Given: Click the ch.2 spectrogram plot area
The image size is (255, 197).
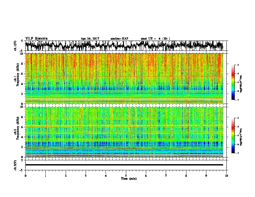Looking at the screenshot, I should click(124, 132).
